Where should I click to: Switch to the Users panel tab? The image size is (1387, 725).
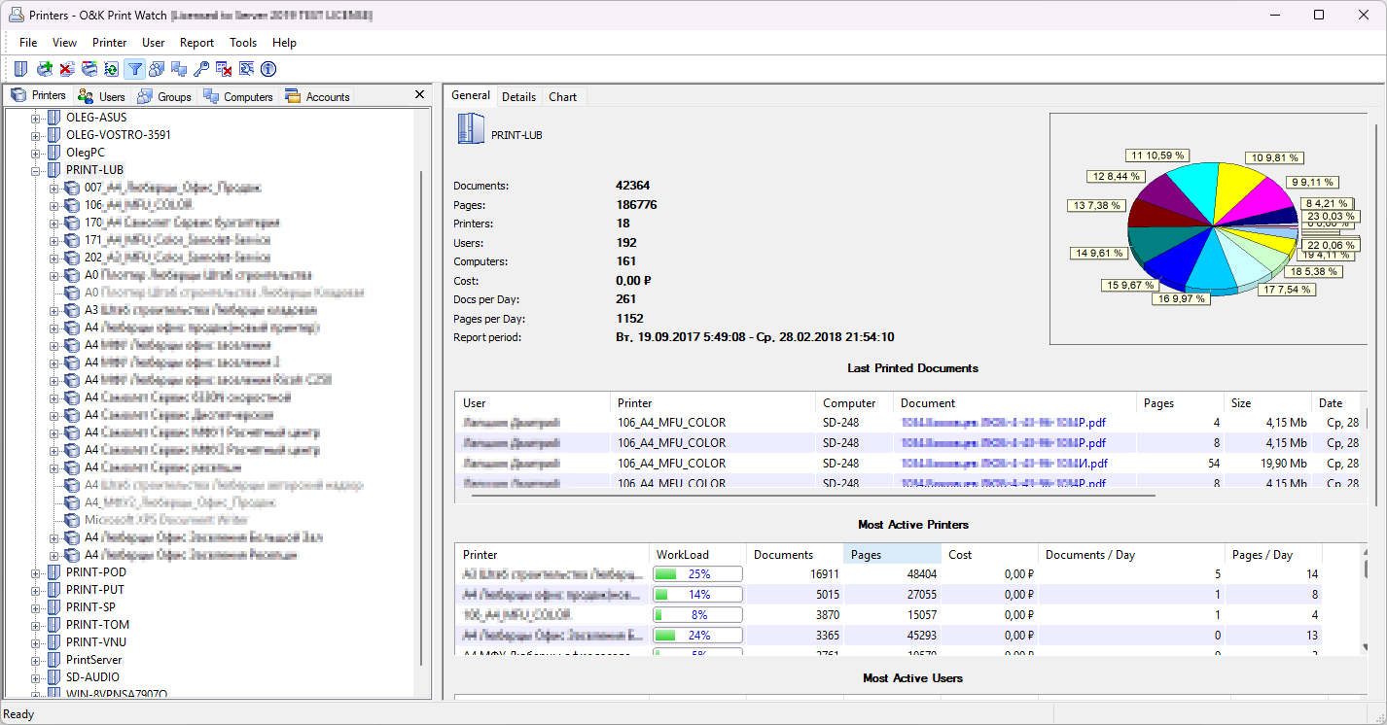coord(102,97)
